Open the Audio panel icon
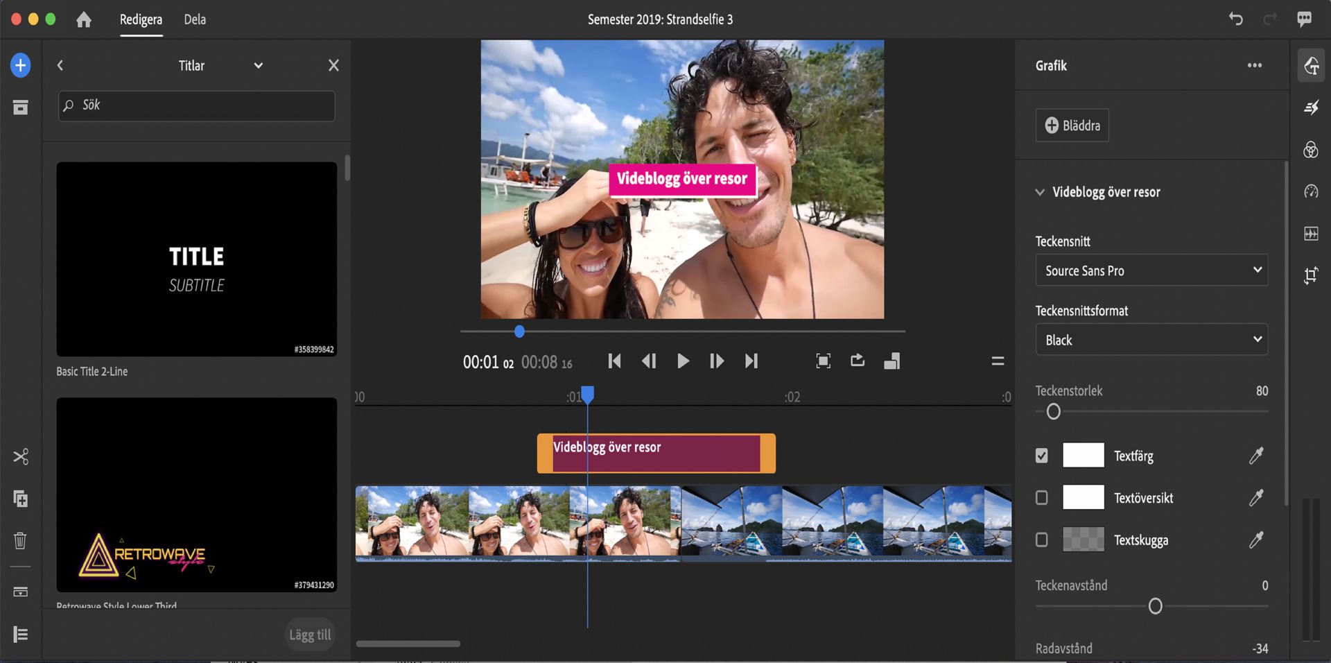The height and width of the screenshot is (663, 1331). (x=1310, y=234)
